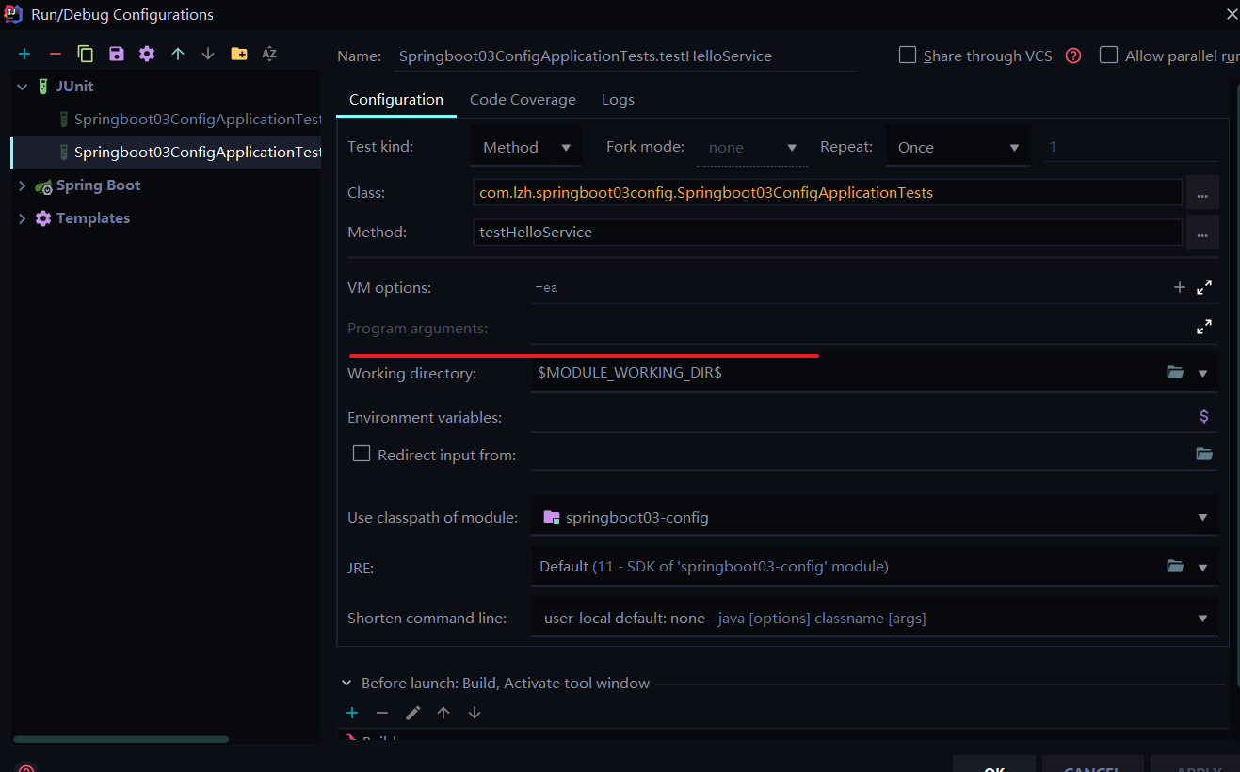Screen dimensions: 1240x772
Task: Add a before-launch task
Action: click(352, 713)
